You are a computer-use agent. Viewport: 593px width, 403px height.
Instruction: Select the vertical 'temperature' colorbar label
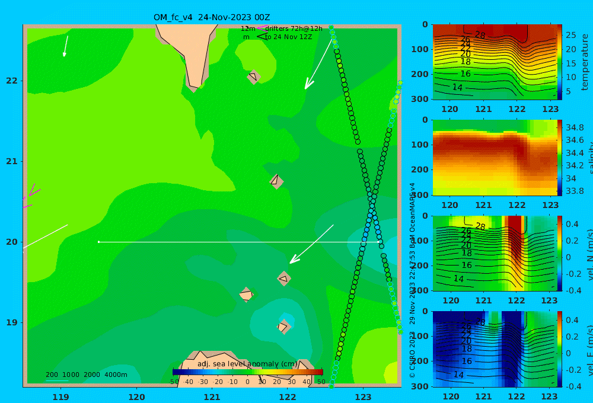pos(585,62)
